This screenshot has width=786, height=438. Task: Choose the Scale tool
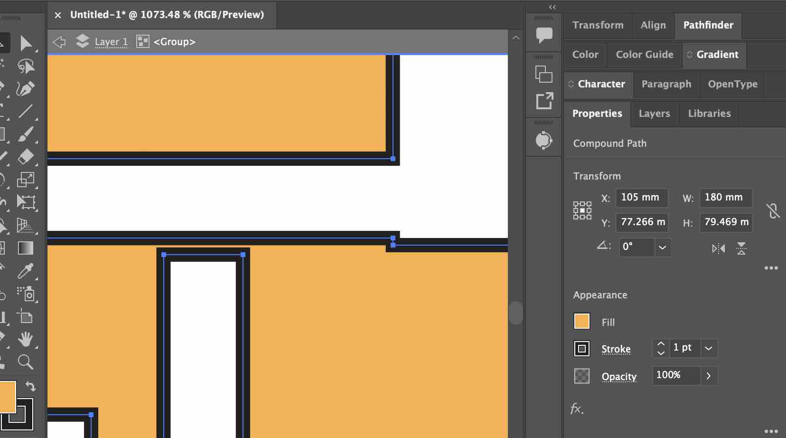pyautogui.click(x=26, y=180)
